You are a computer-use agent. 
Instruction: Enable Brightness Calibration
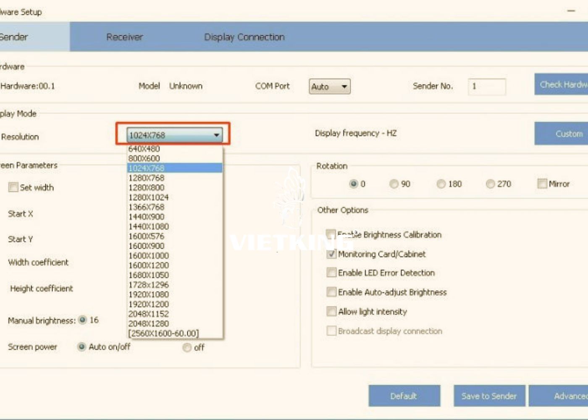[331, 234]
